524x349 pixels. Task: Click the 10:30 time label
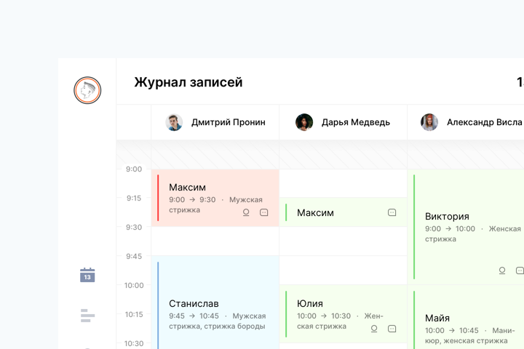point(134,344)
